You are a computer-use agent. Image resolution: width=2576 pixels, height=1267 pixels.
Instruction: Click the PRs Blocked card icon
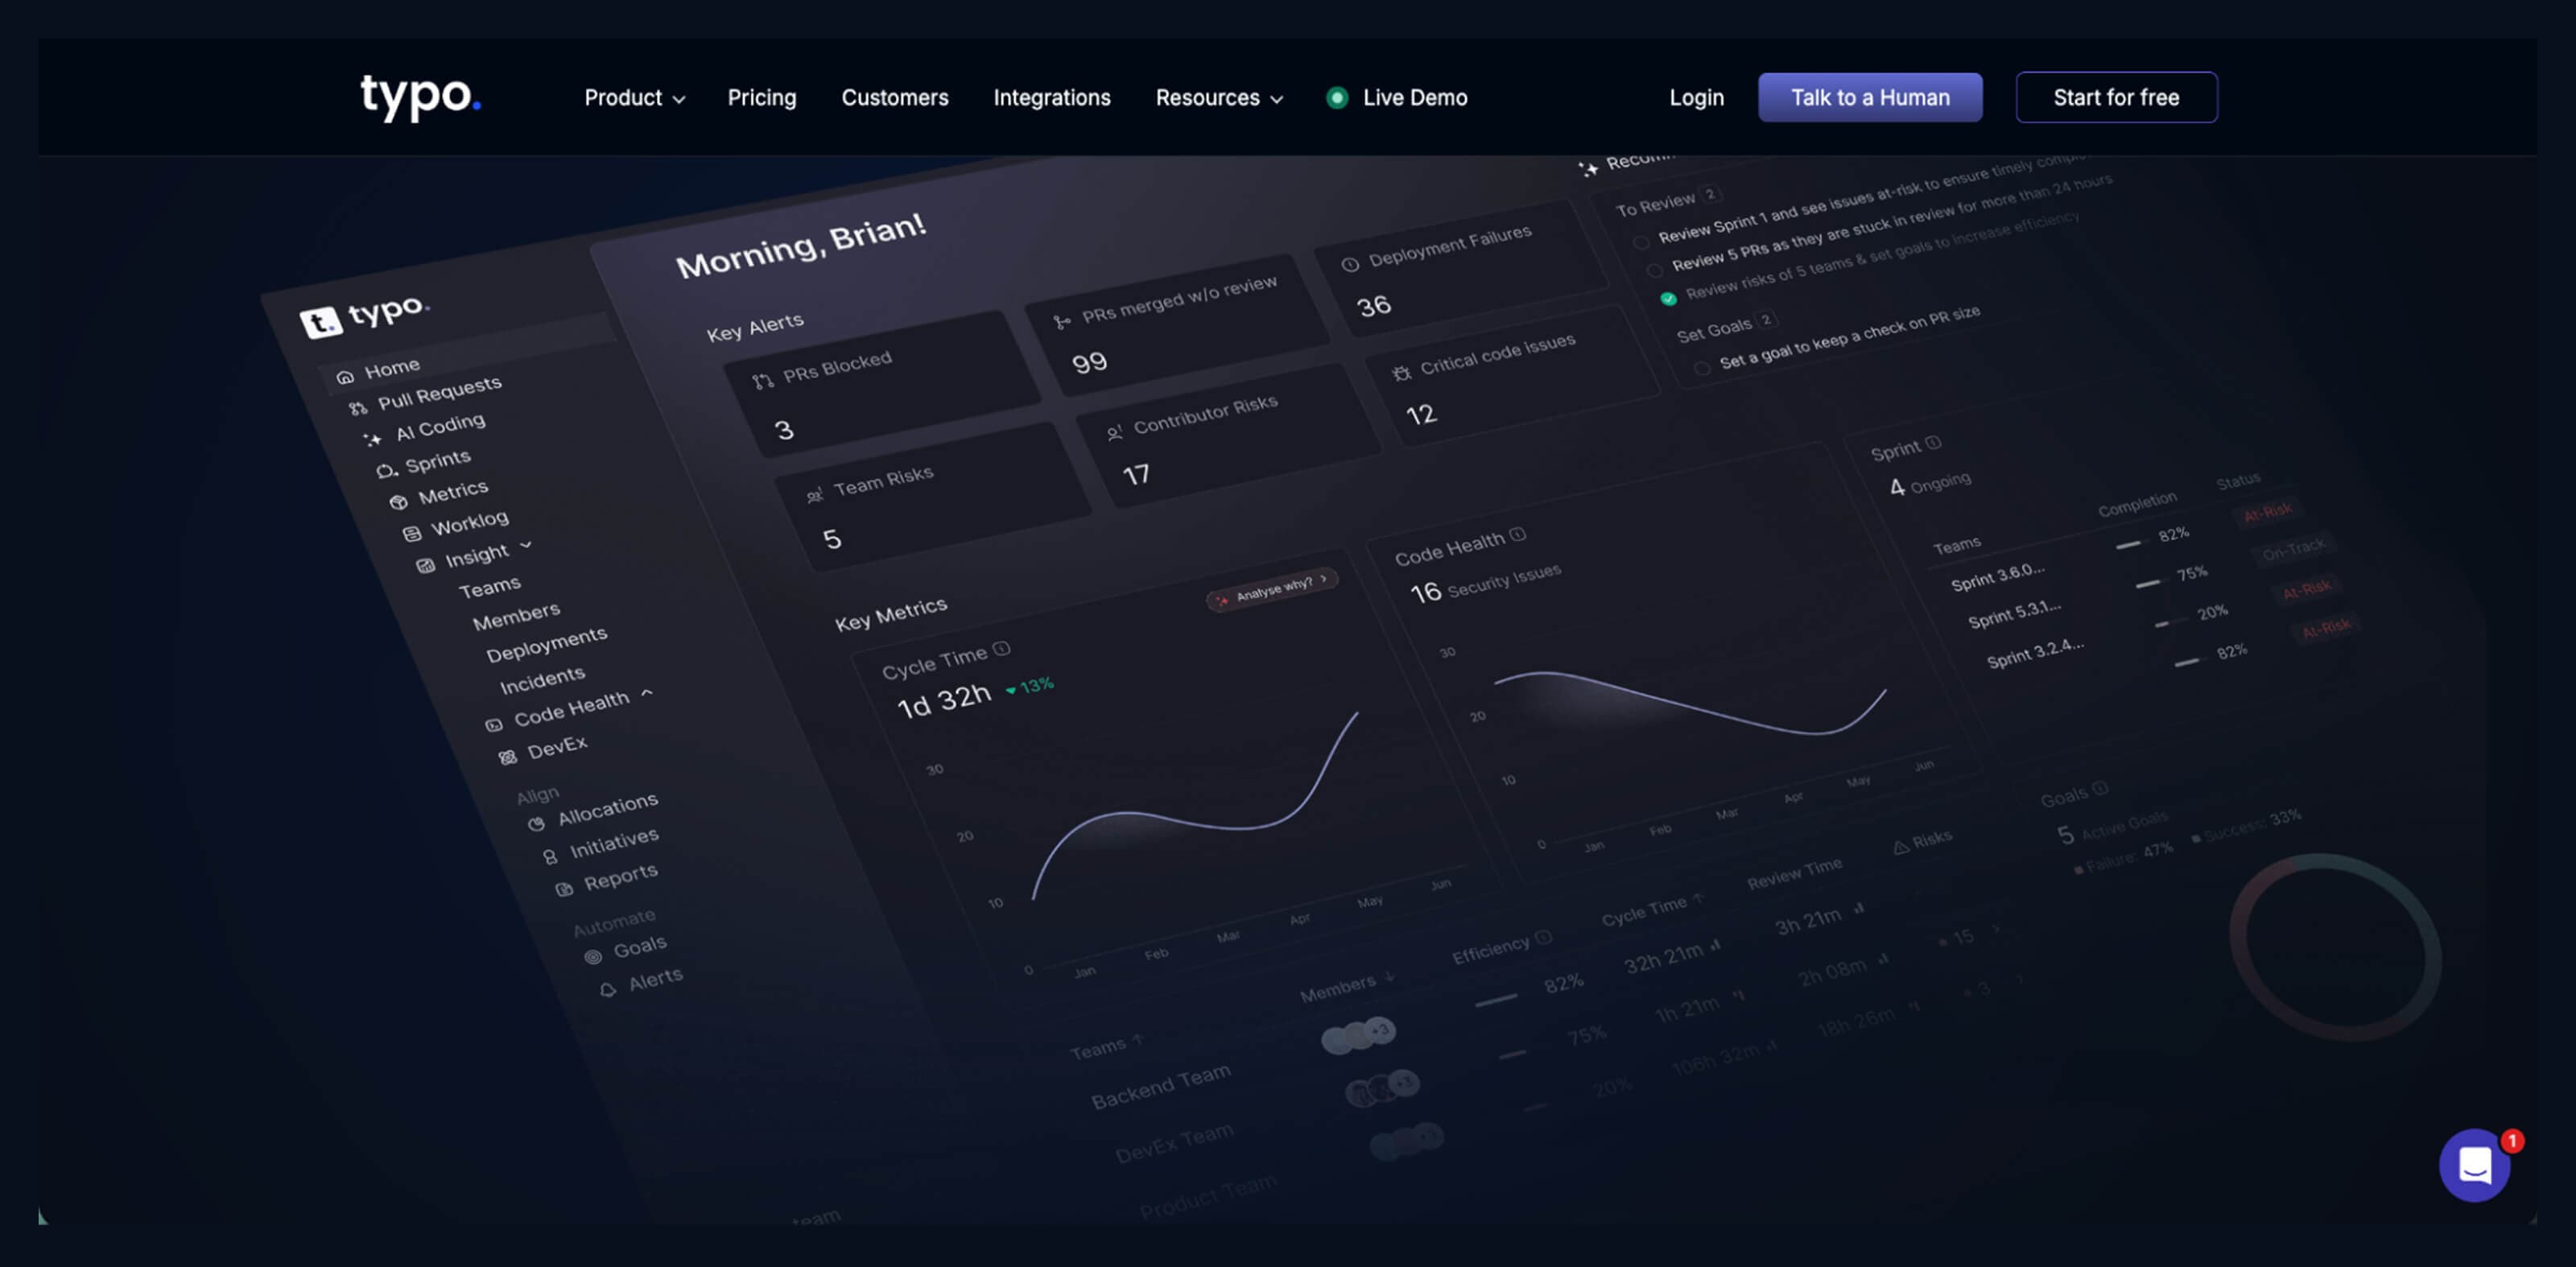[x=763, y=381]
